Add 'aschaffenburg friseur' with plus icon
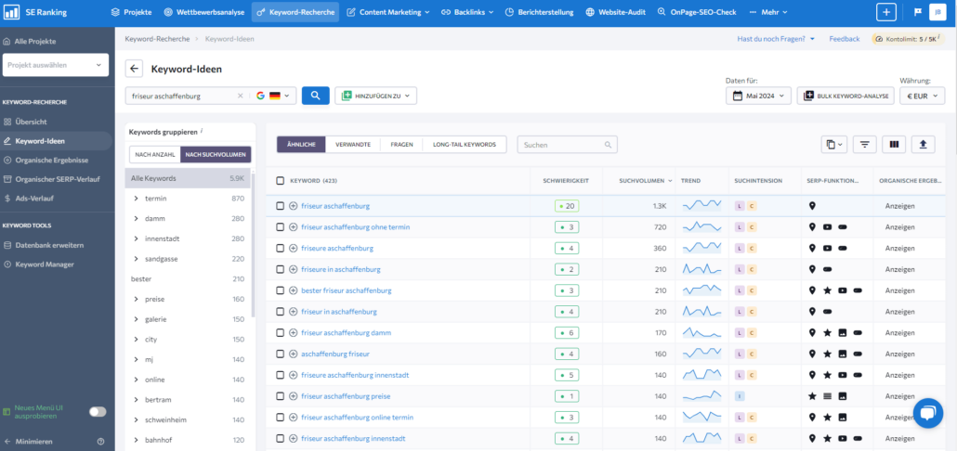 coord(293,354)
